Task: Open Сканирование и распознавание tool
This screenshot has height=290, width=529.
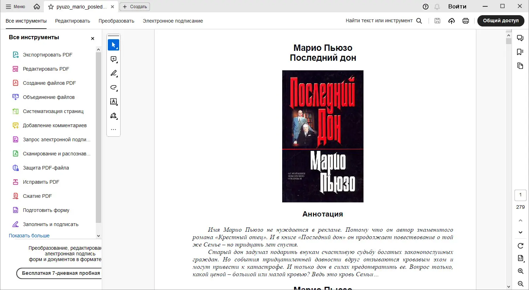Action: click(x=52, y=154)
